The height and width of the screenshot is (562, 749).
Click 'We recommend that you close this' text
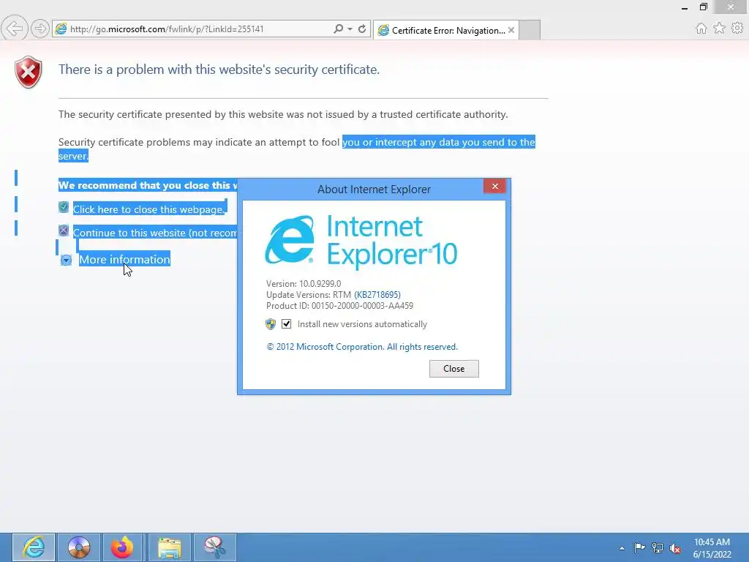pos(148,185)
